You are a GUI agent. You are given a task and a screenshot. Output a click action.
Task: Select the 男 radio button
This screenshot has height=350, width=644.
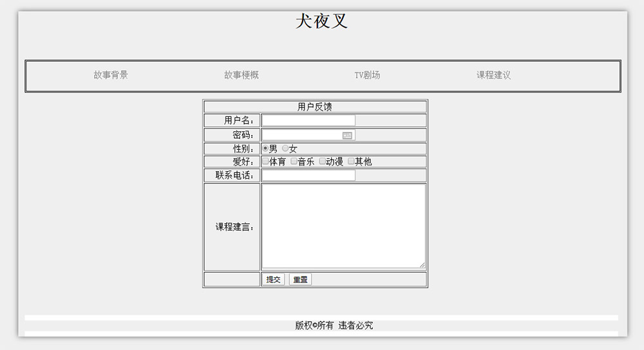click(265, 148)
